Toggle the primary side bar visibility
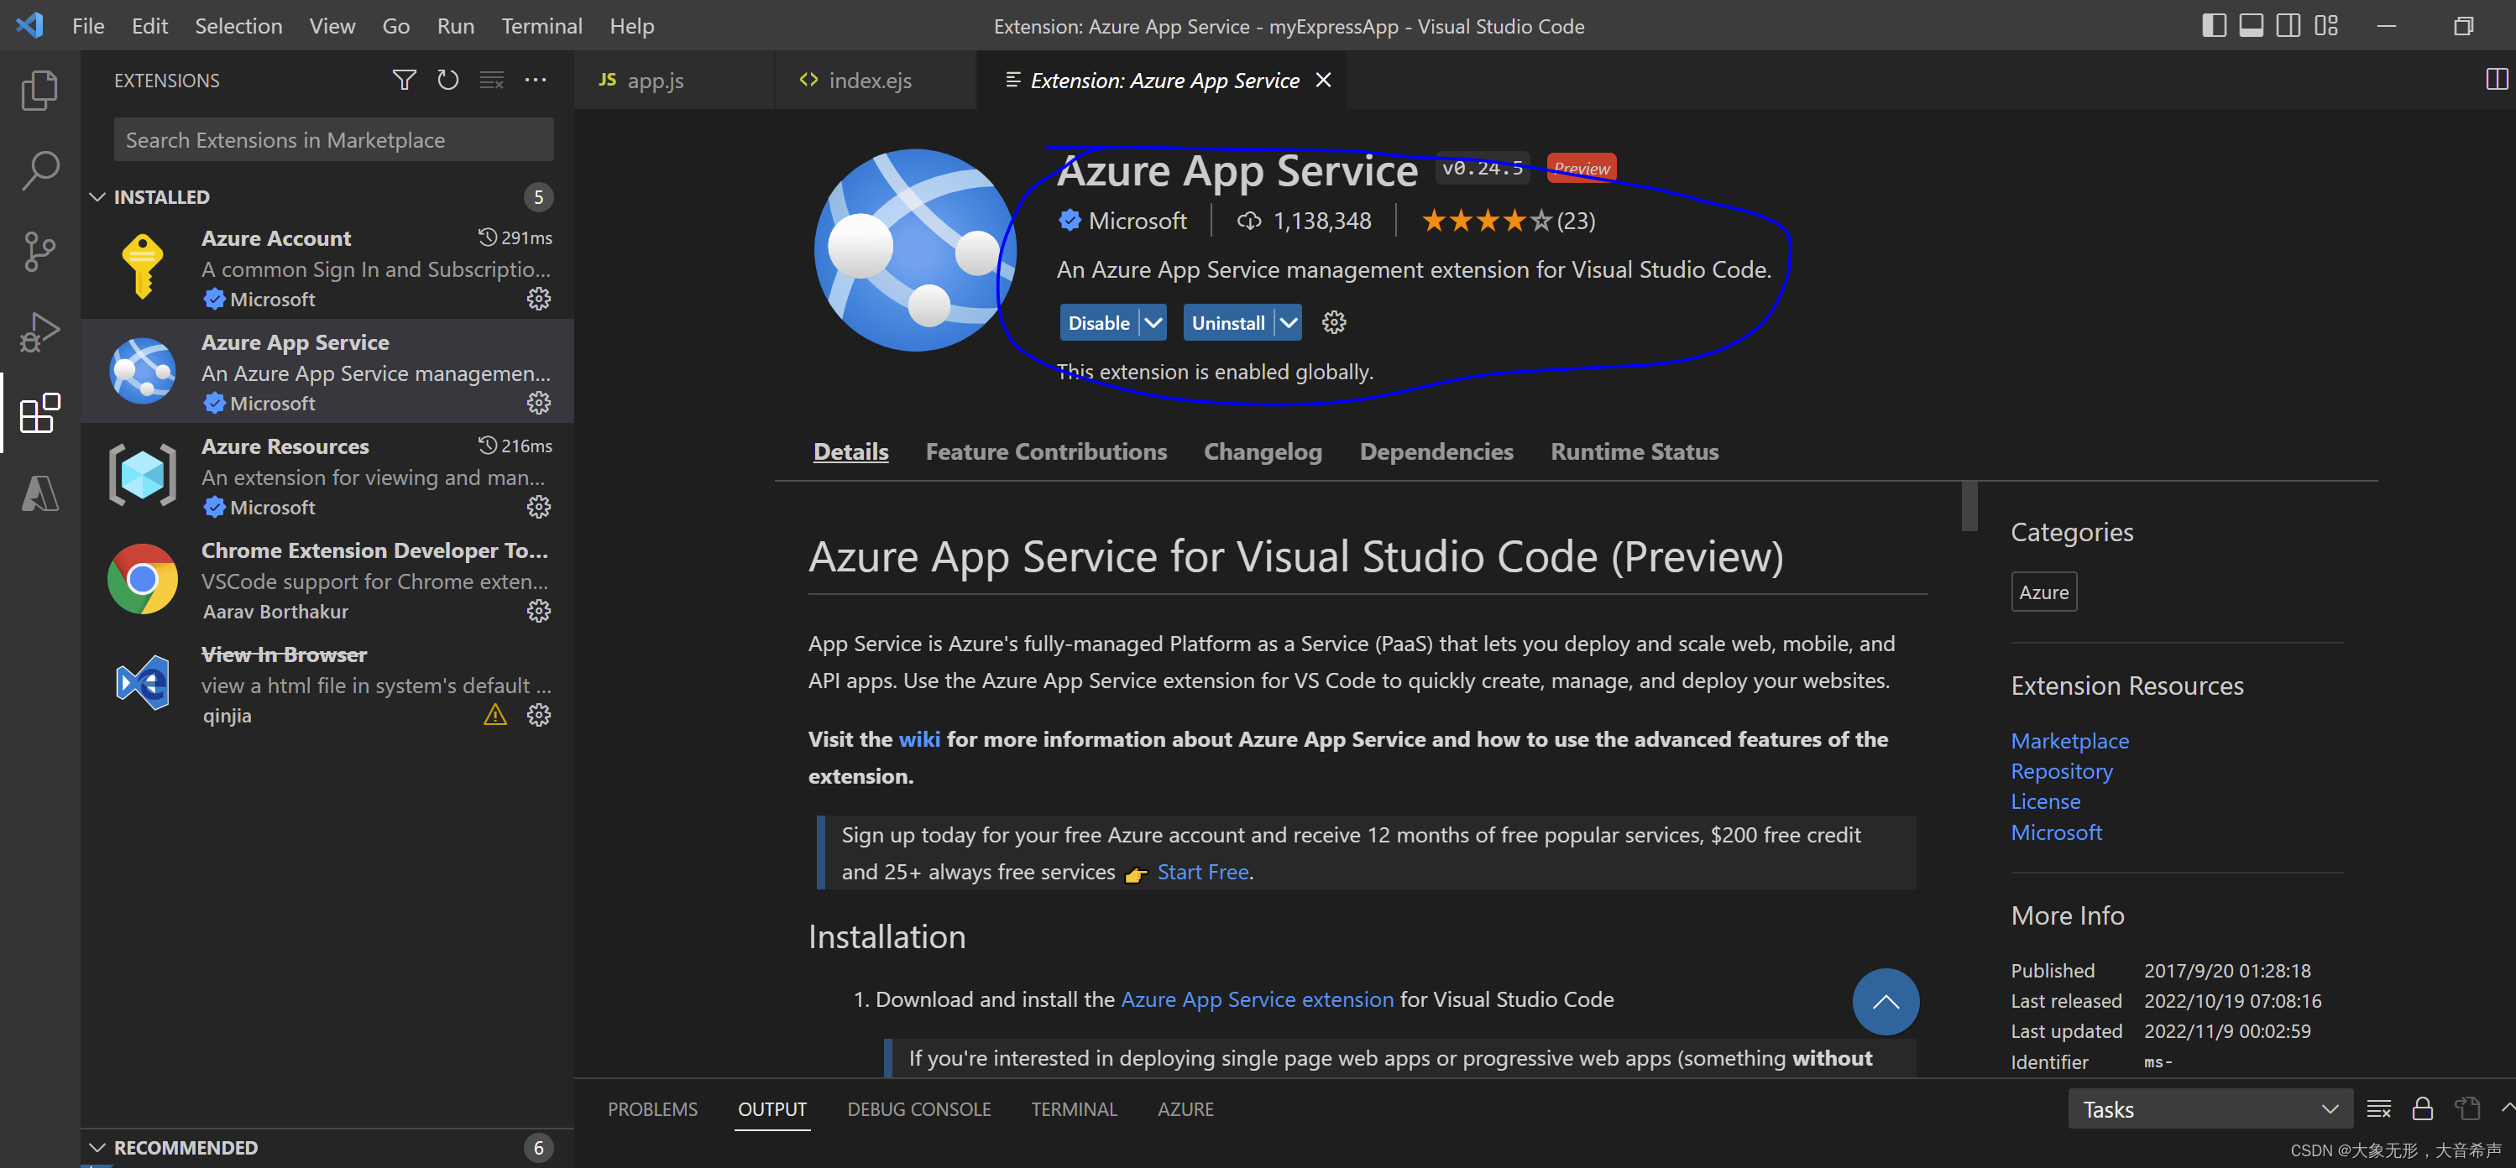The image size is (2516, 1168). click(x=2214, y=25)
